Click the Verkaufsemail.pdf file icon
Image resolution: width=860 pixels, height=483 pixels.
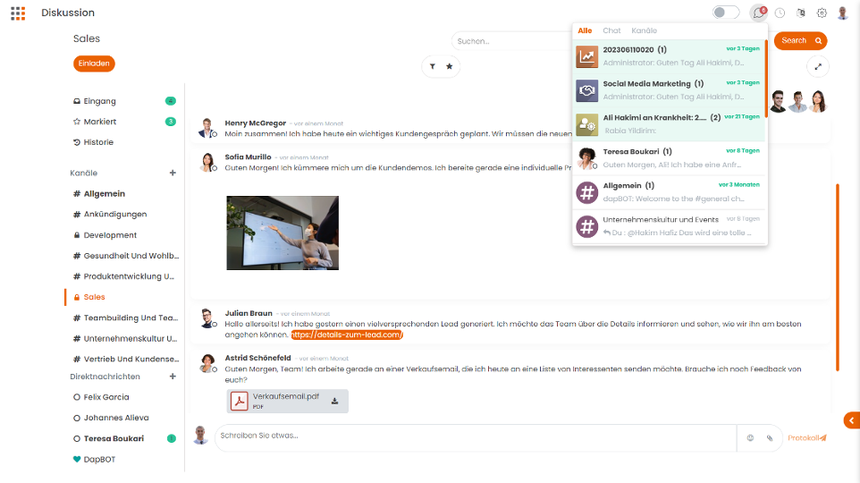point(239,402)
